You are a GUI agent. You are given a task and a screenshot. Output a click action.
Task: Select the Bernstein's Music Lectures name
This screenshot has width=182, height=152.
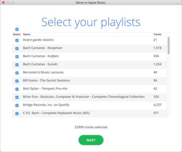(x=43, y=72)
